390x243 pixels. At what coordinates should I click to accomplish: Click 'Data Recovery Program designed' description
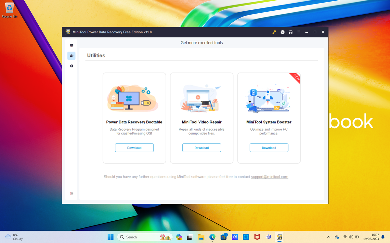[134, 131]
